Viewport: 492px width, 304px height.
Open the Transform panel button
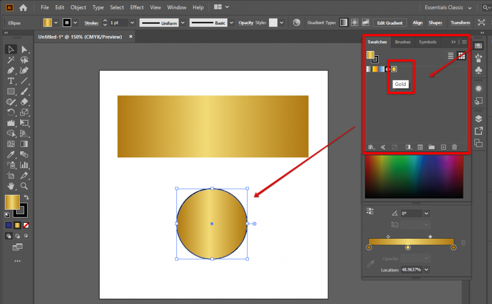[x=460, y=22]
